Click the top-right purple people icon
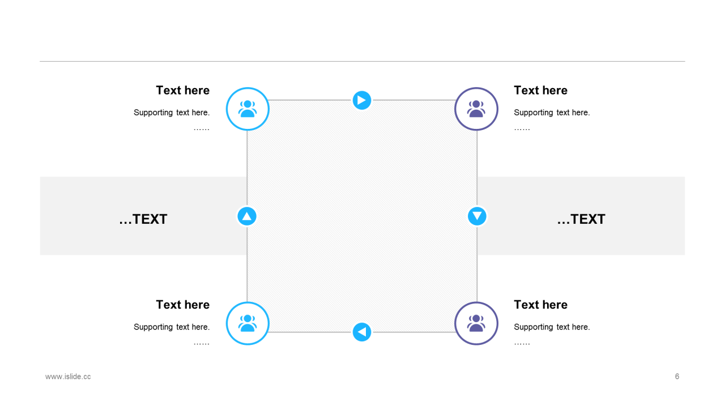 (476, 109)
